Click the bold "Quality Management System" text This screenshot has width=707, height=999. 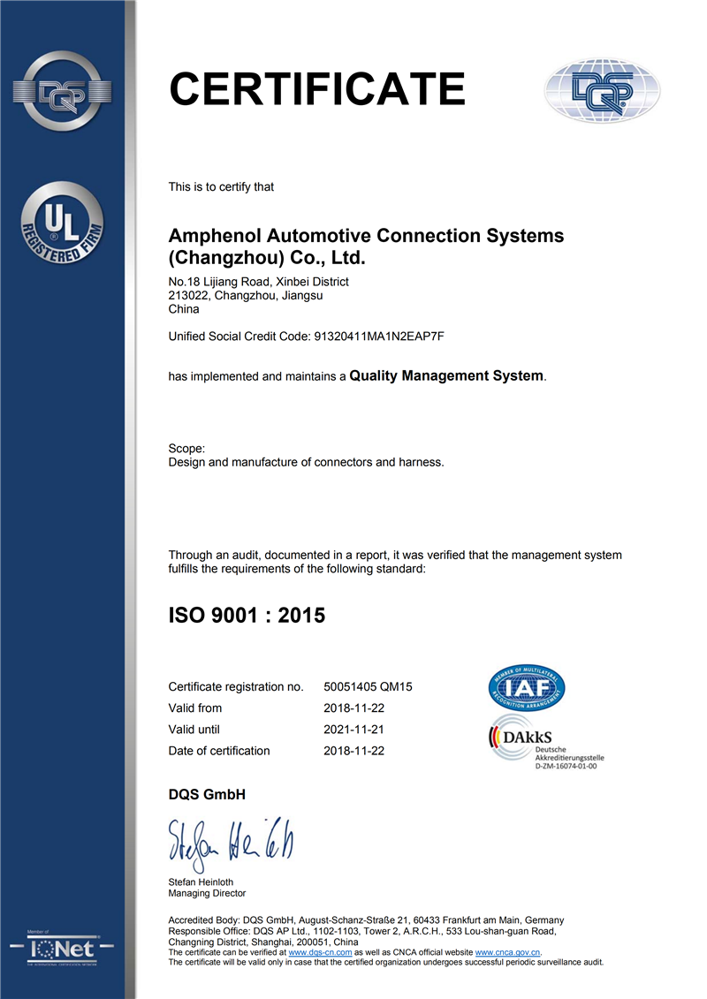click(446, 376)
